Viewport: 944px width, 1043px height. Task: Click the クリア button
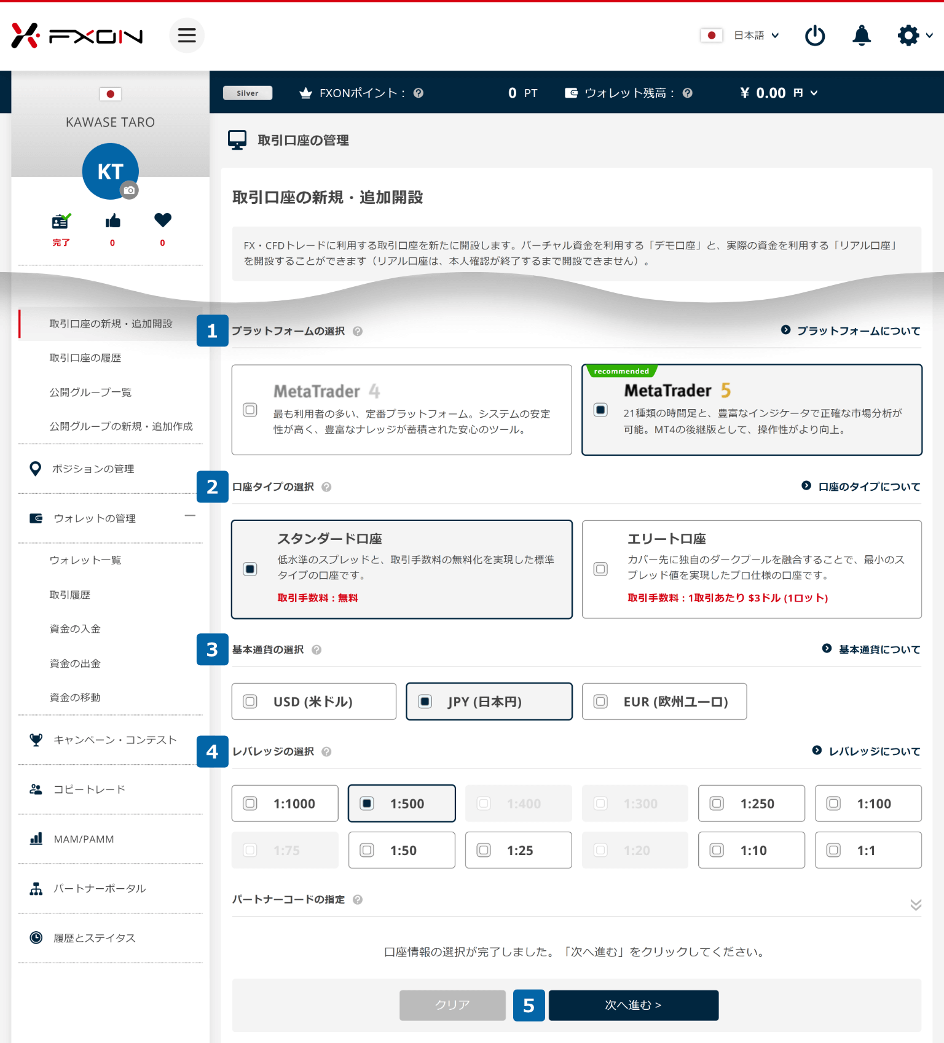point(452,1005)
